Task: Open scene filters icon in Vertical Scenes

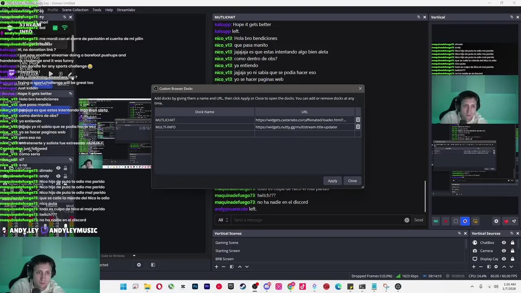Action: pyautogui.click(x=232, y=267)
